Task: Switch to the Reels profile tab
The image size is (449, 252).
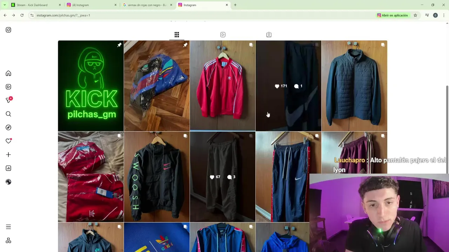Action: coord(223,35)
